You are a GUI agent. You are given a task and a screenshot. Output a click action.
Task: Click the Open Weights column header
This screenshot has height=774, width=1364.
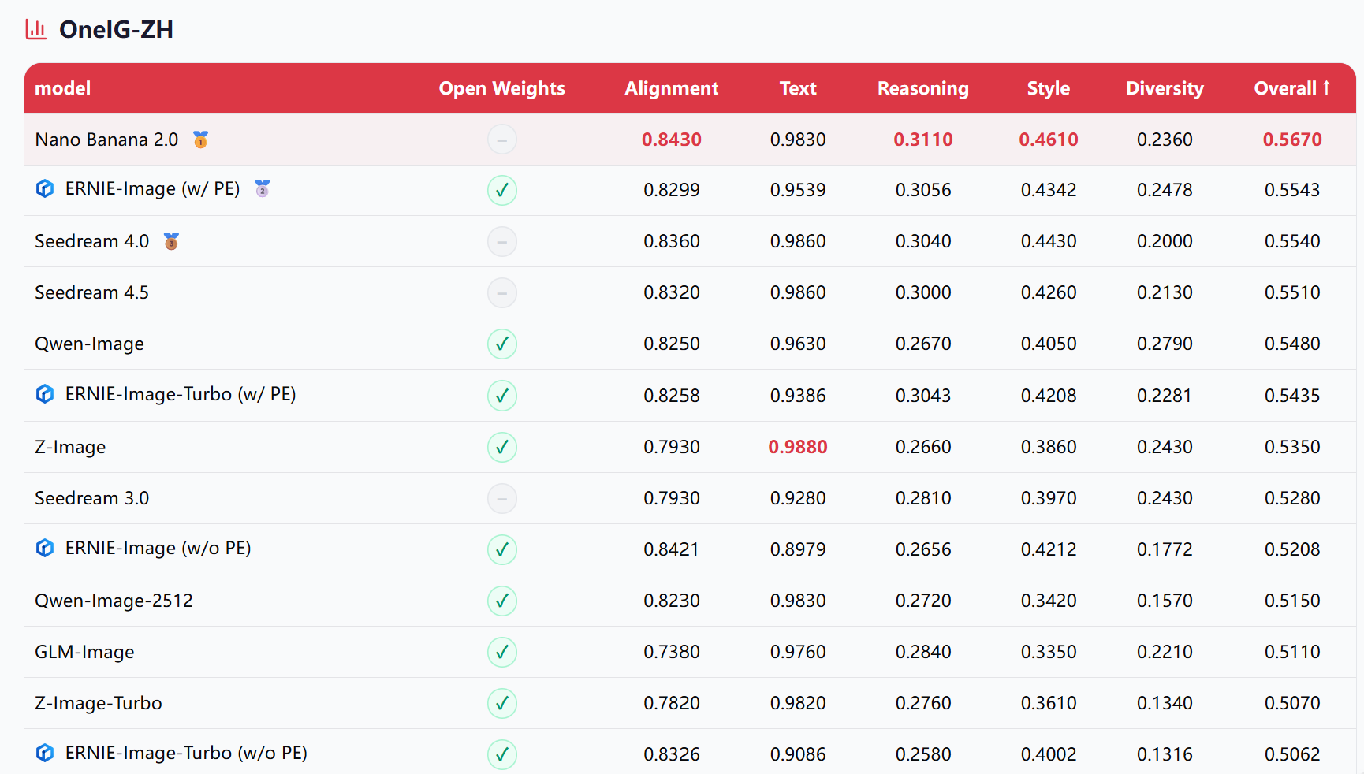coord(501,88)
